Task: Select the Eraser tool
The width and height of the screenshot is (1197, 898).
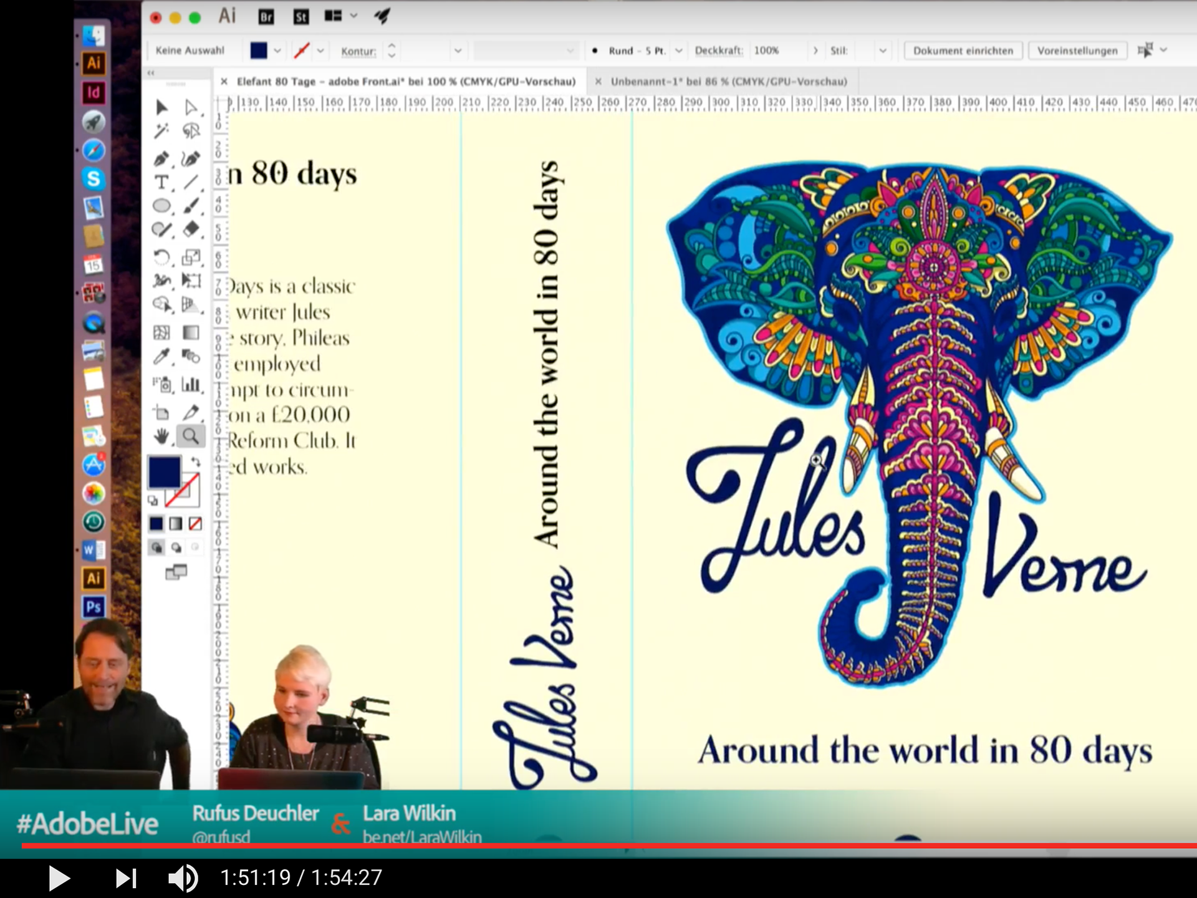Action: (191, 229)
